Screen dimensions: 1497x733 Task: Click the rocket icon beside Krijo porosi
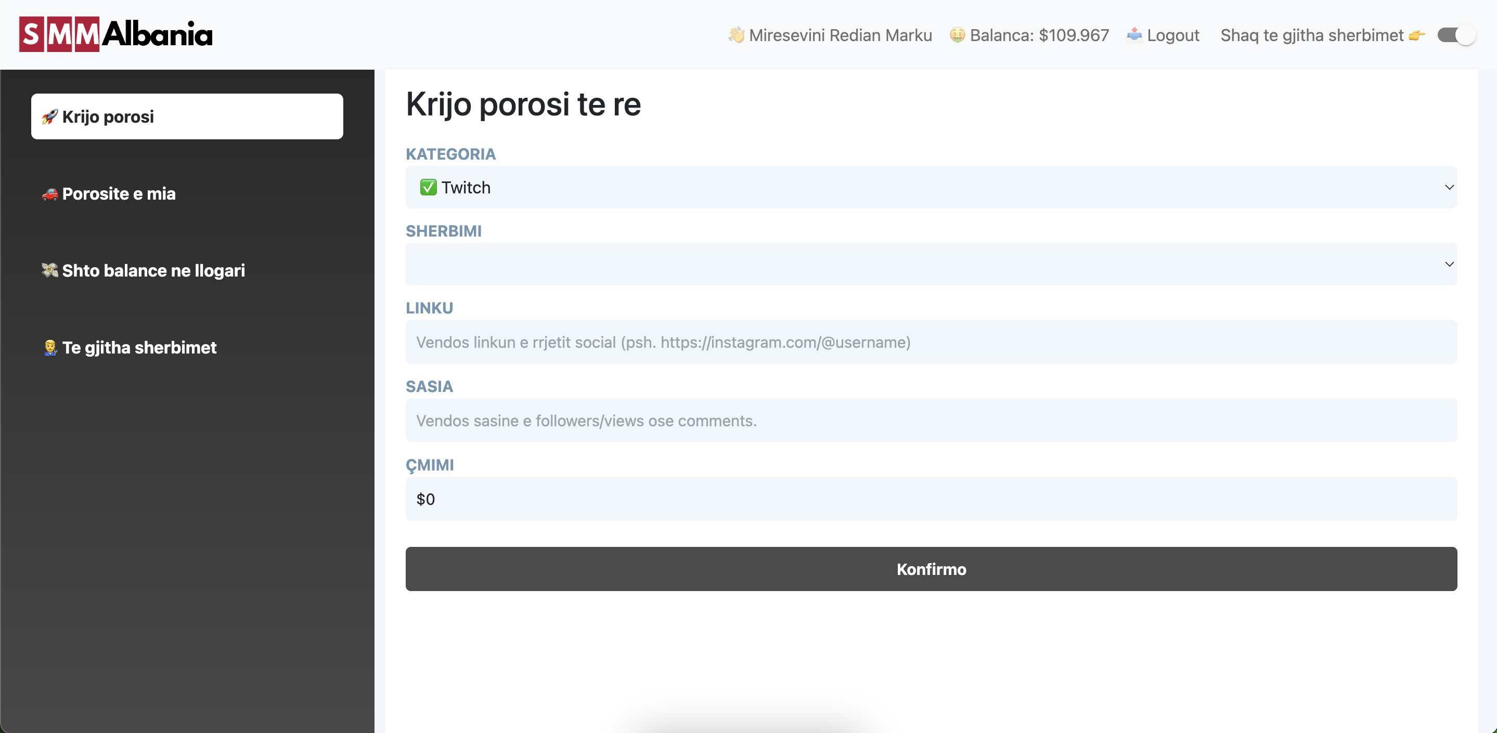[x=49, y=117]
